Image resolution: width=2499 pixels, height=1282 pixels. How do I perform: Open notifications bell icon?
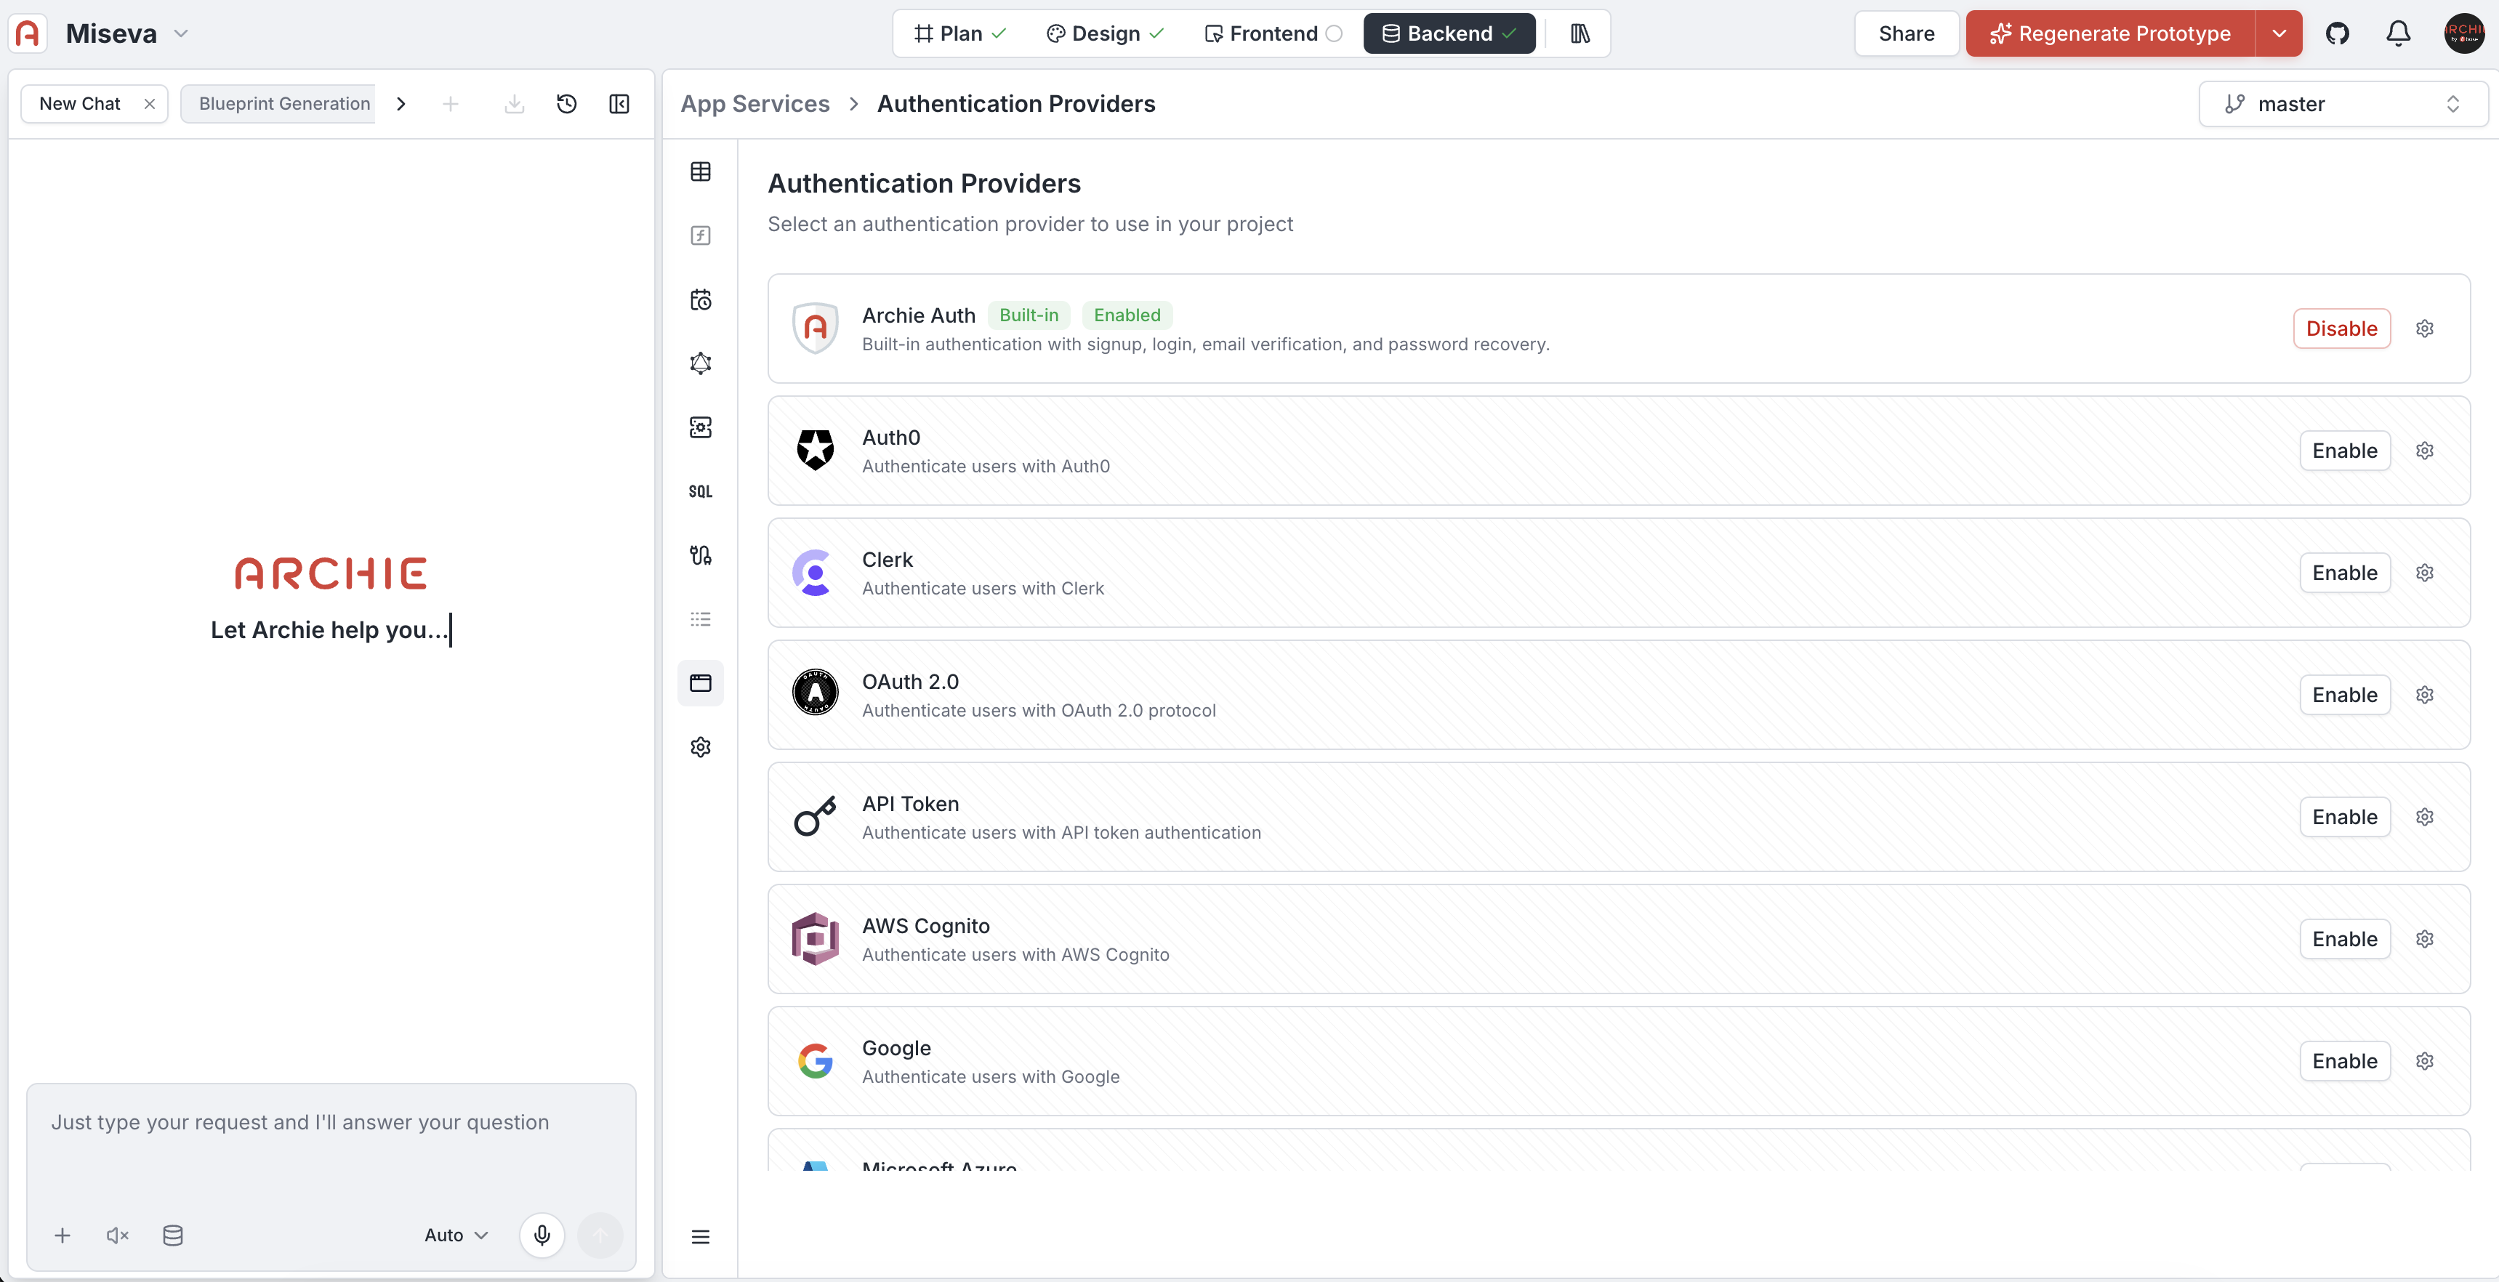(2398, 33)
